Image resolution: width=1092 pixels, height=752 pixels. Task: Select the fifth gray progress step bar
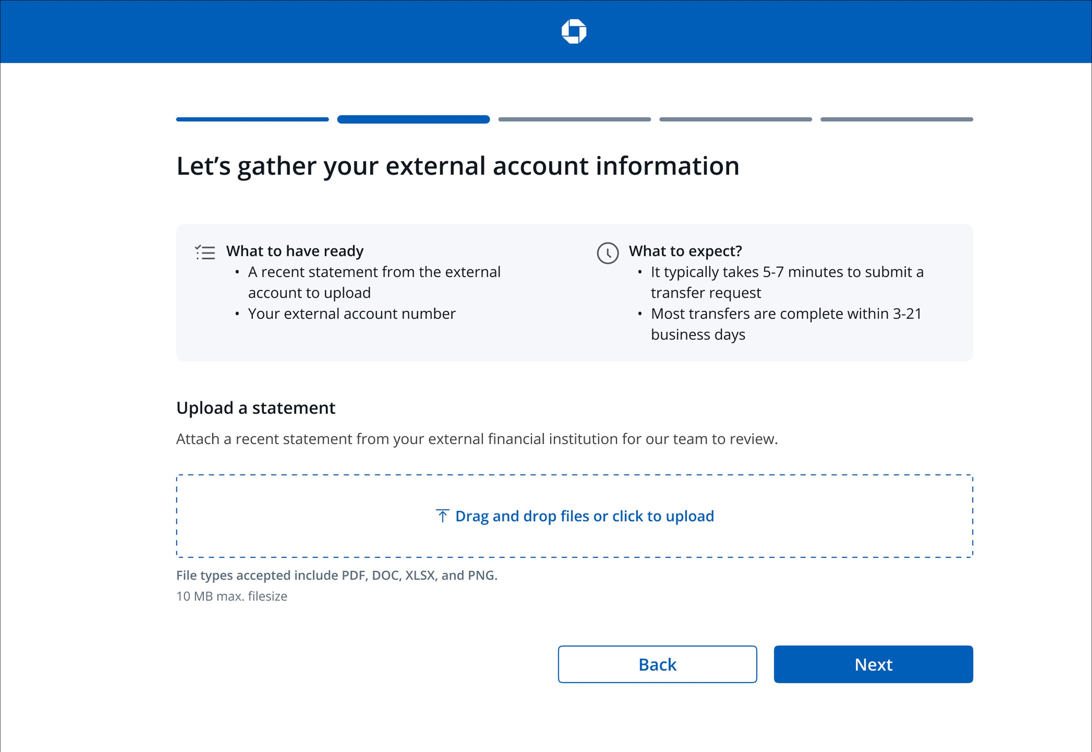click(897, 120)
